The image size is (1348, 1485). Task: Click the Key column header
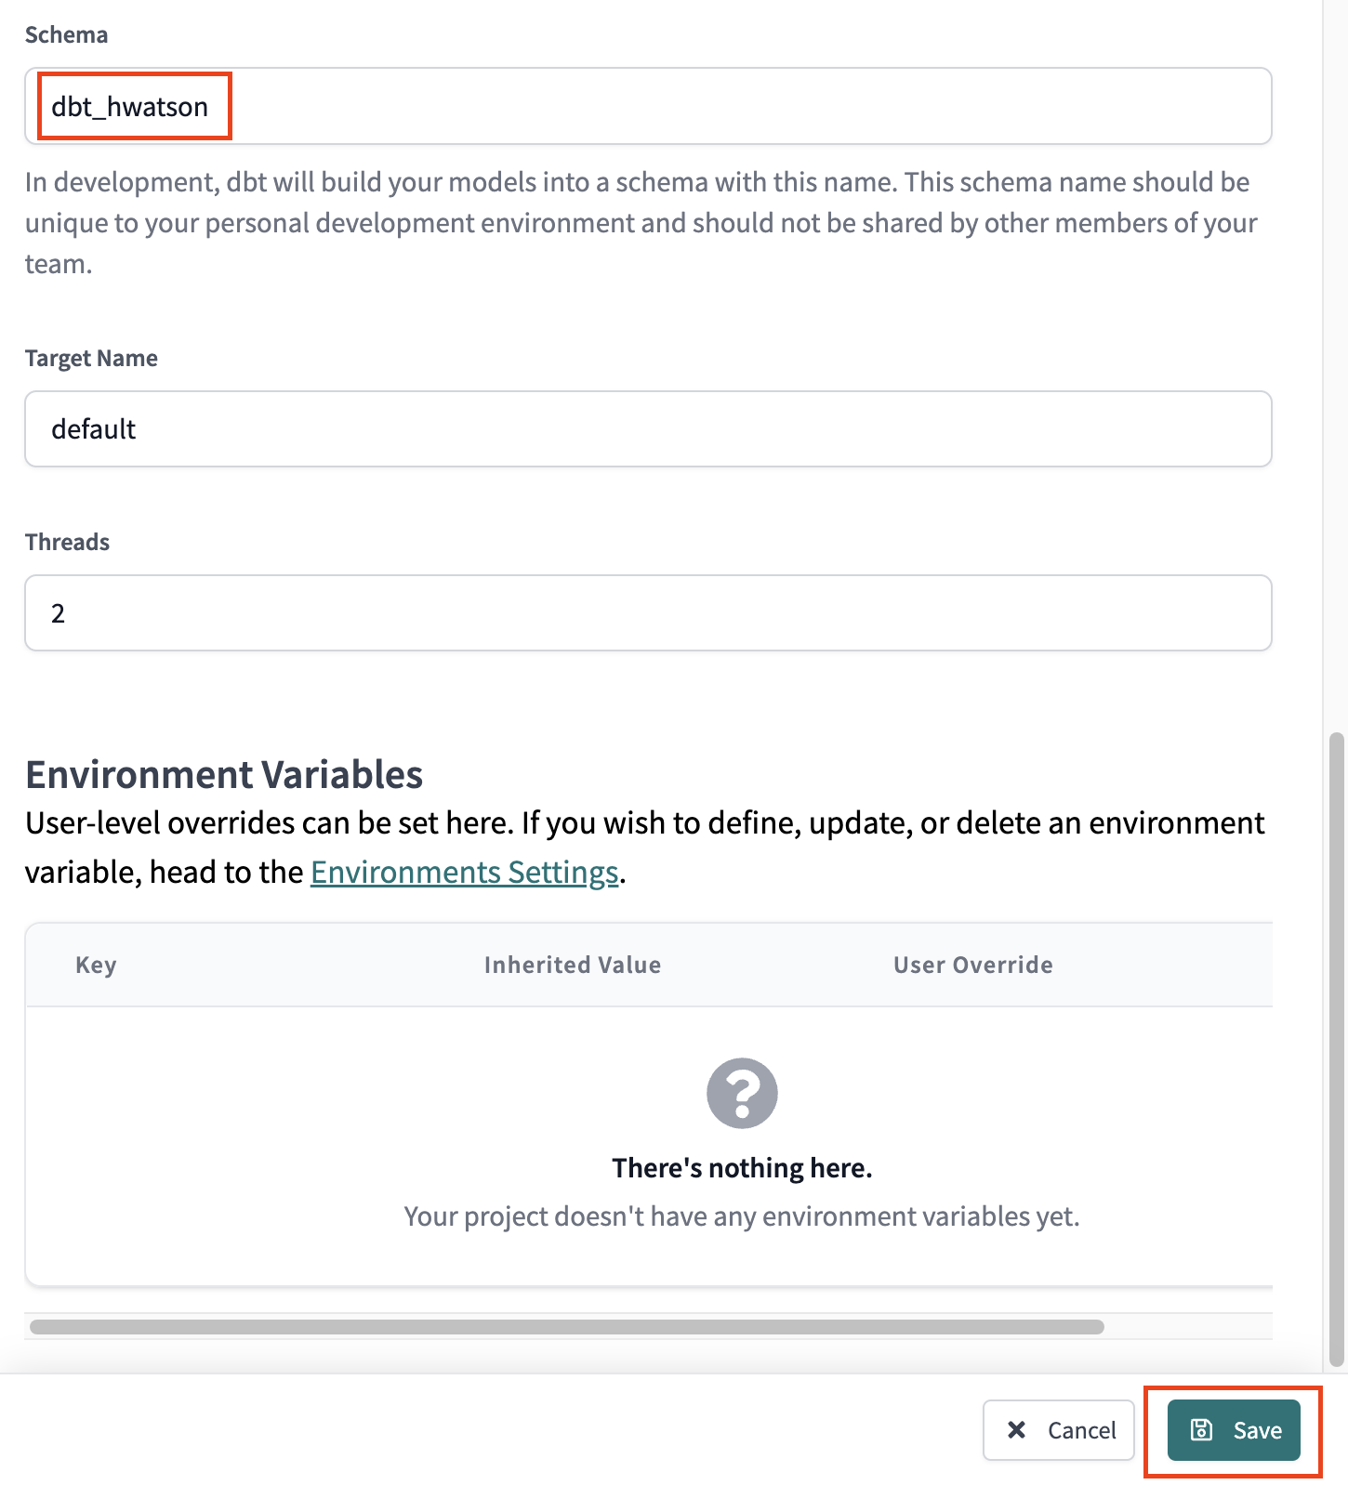(x=96, y=965)
